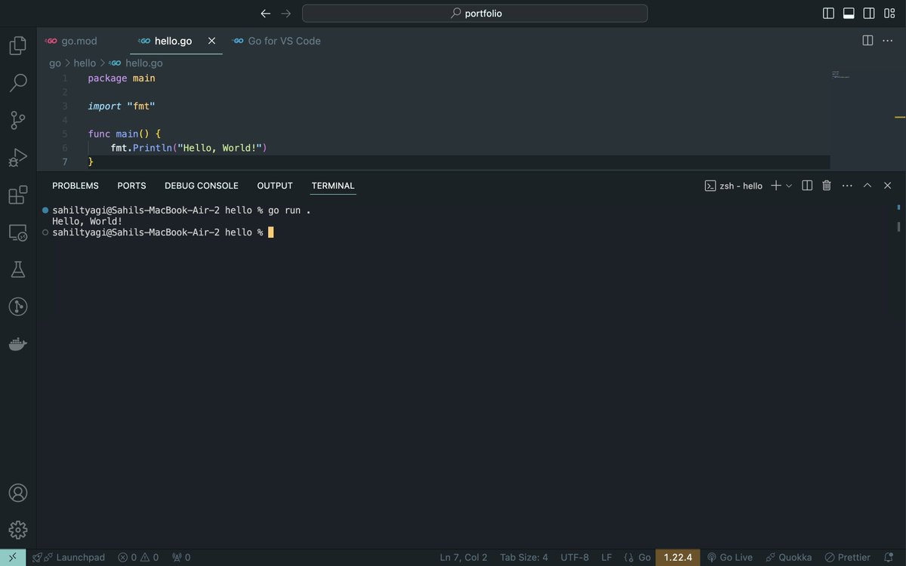Maximize the panel with up chevron
The image size is (906, 566).
pyautogui.click(x=867, y=186)
